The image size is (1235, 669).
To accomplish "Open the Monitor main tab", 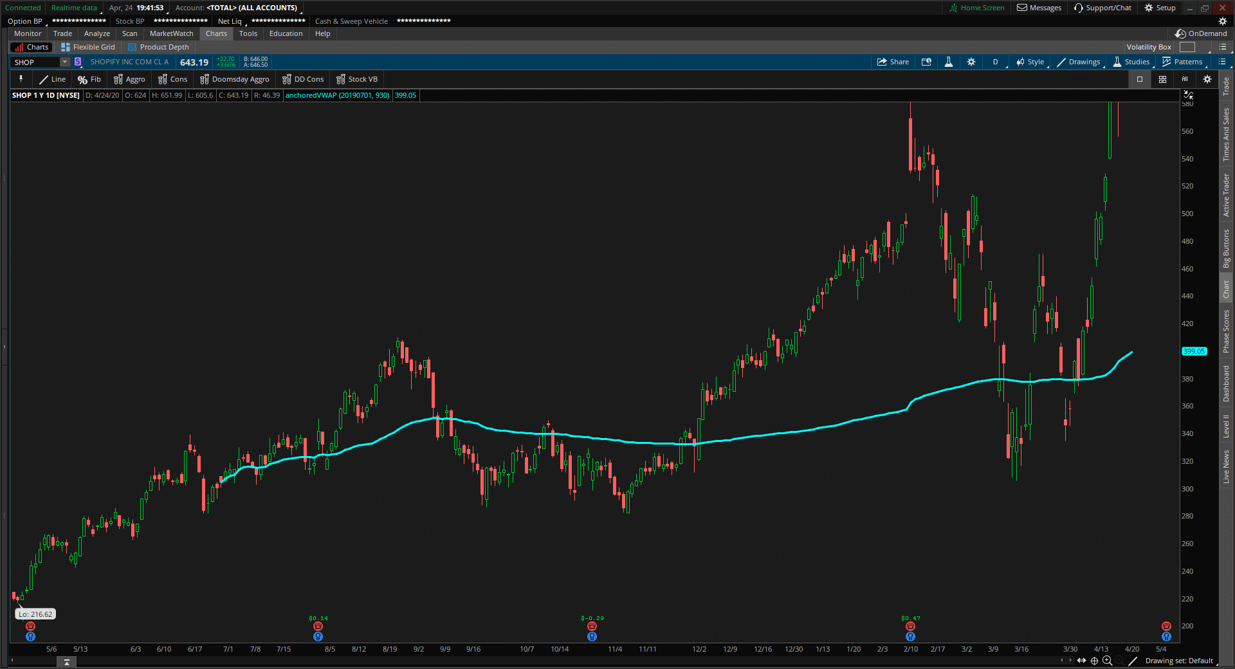I will (28, 33).
